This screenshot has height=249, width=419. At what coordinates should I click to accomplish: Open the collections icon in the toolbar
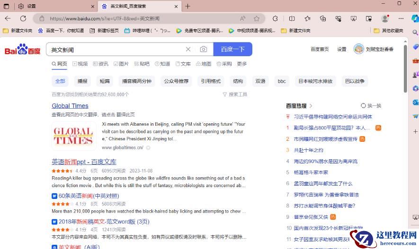pyautogui.click(x=323, y=18)
